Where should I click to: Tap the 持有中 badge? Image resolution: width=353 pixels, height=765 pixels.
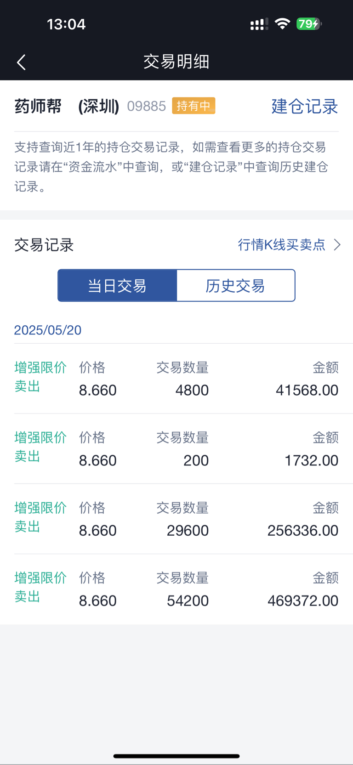194,106
